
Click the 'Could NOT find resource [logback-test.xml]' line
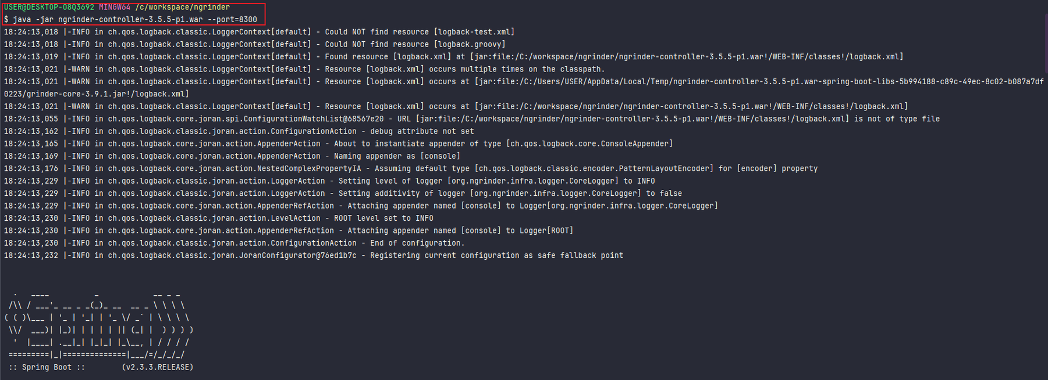coord(260,32)
